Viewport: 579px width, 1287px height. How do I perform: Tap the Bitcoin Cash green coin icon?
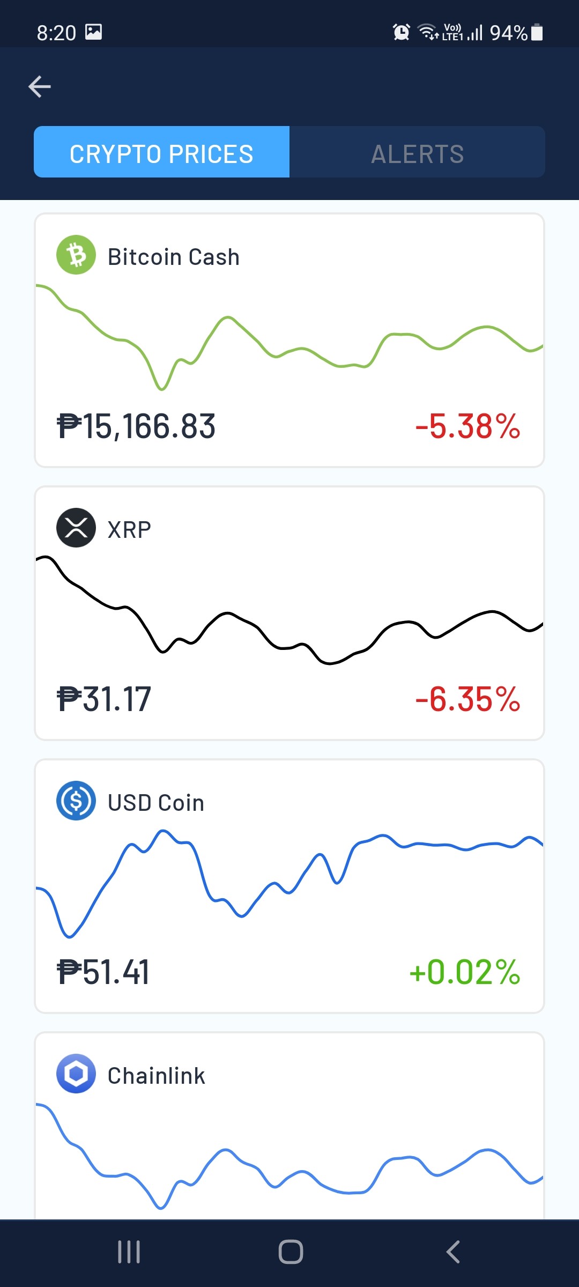pyautogui.click(x=76, y=255)
